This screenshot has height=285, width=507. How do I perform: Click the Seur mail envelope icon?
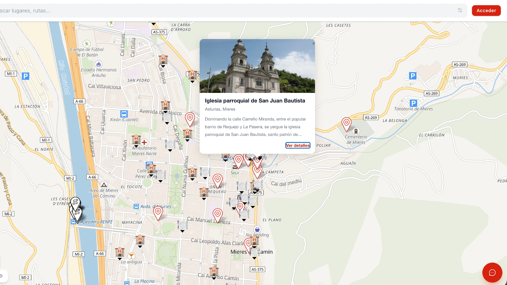pyautogui.click(x=235, y=167)
